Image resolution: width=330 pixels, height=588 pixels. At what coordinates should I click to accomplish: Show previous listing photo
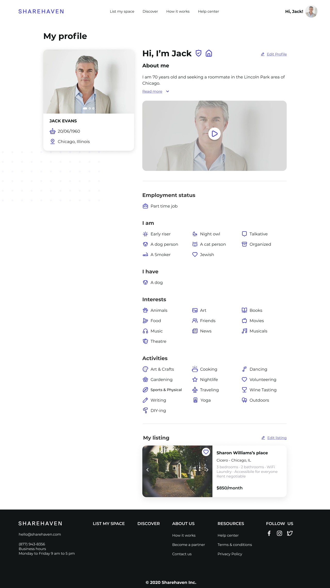[x=147, y=470]
